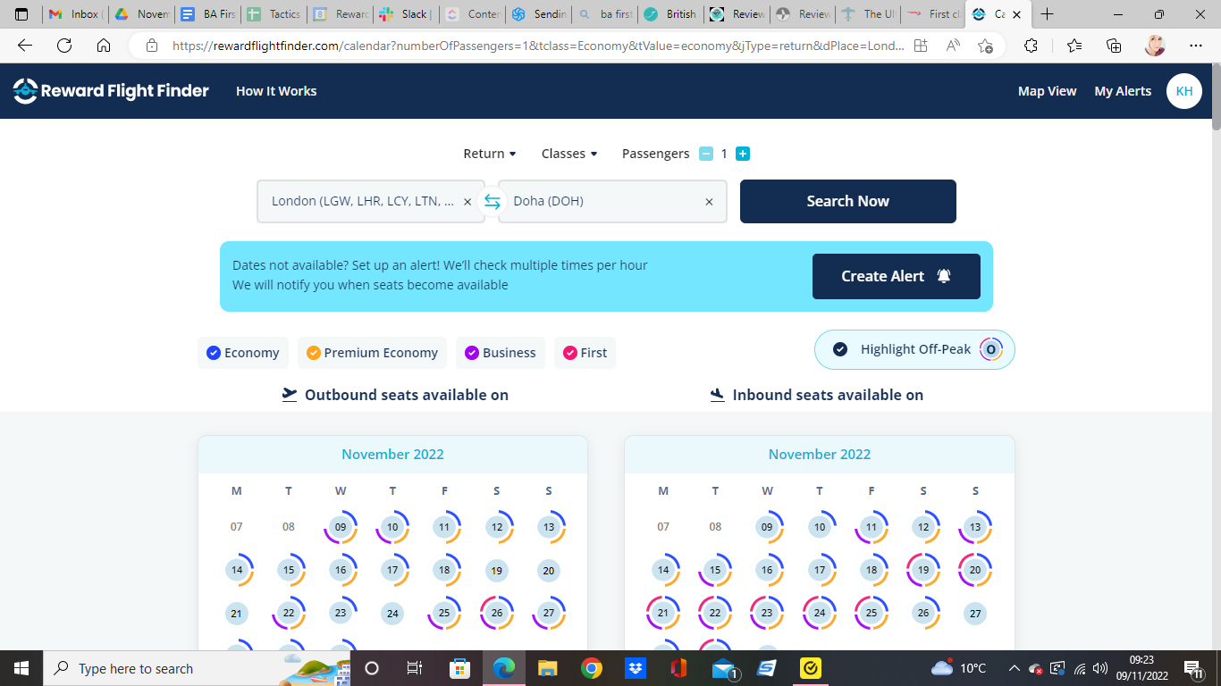Open Microsoft Edge in the taskbar
The height and width of the screenshot is (686, 1221).
pyautogui.click(x=504, y=668)
